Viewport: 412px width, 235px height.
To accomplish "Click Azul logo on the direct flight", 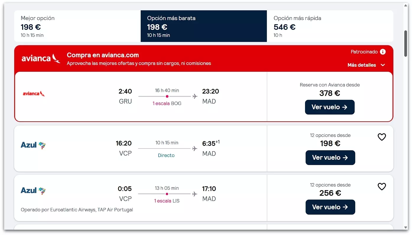I will point(33,145).
